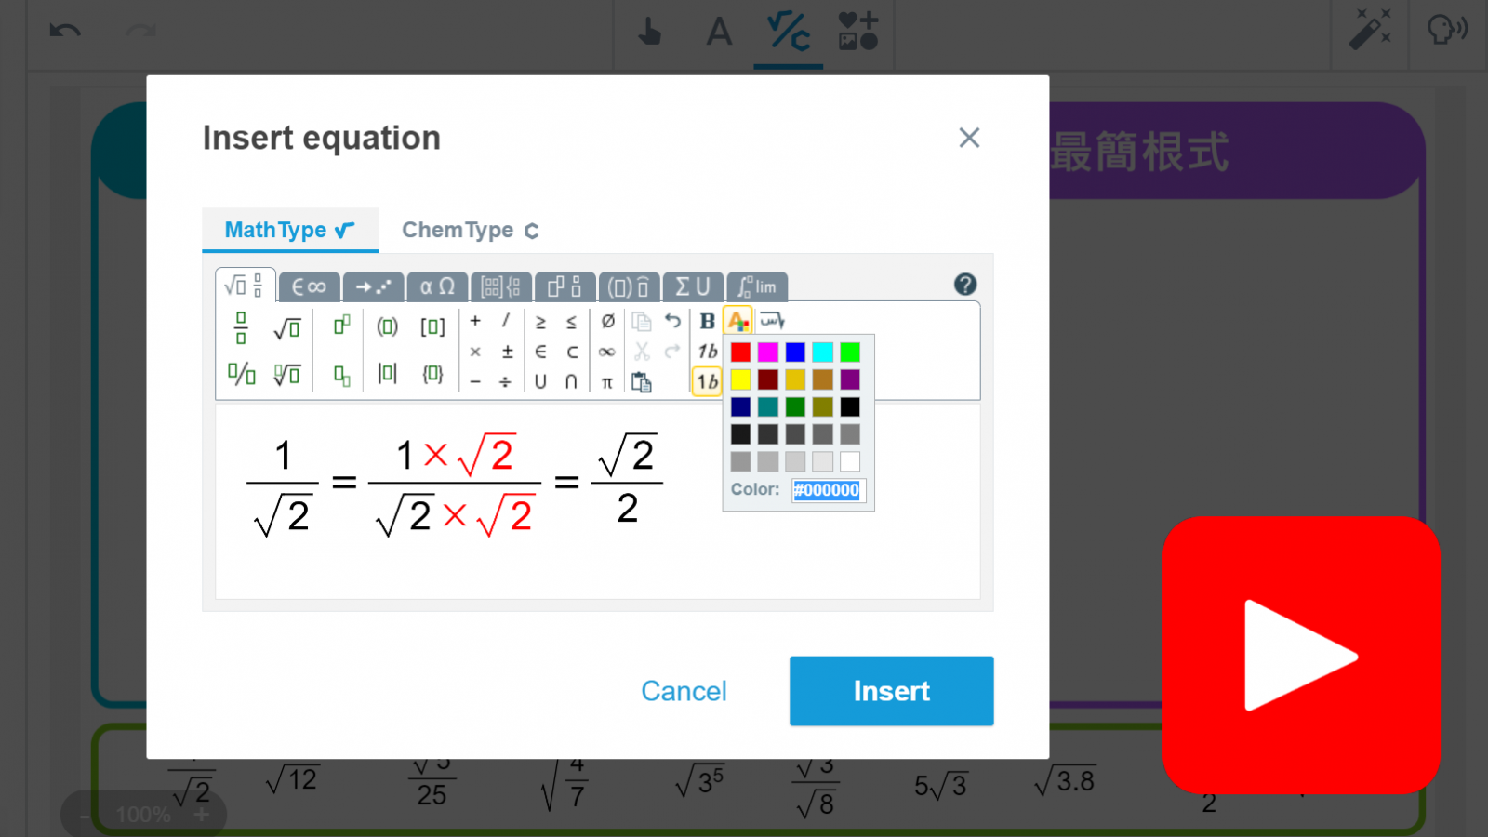Pick the red color swatch
The width and height of the screenshot is (1488, 837).
click(x=740, y=352)
